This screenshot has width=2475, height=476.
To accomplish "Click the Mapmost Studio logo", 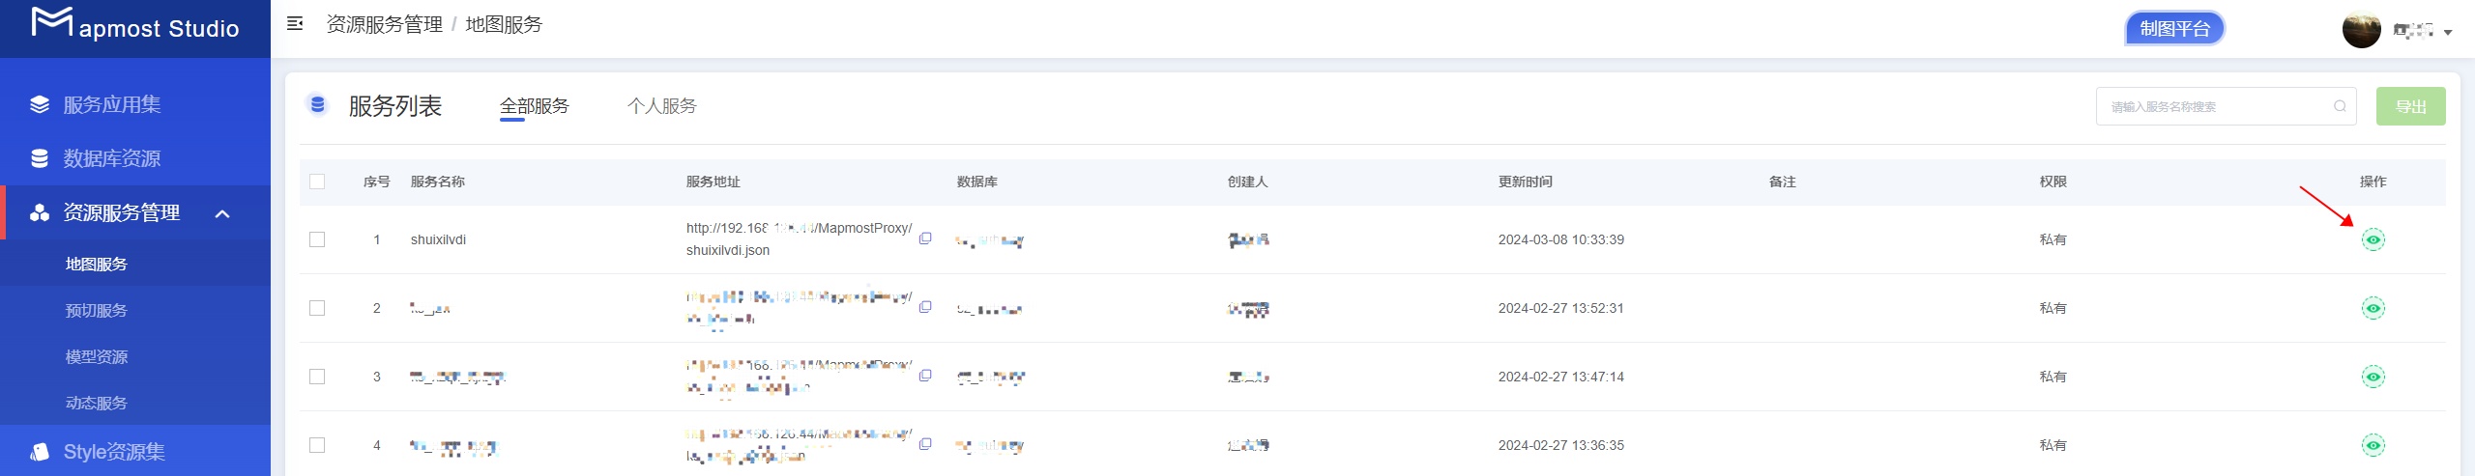I will point(135,25).
